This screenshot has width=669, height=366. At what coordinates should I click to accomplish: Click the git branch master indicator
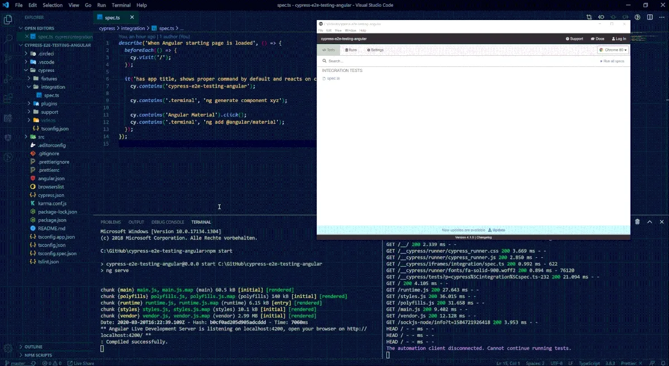click(x=18, y=363)
